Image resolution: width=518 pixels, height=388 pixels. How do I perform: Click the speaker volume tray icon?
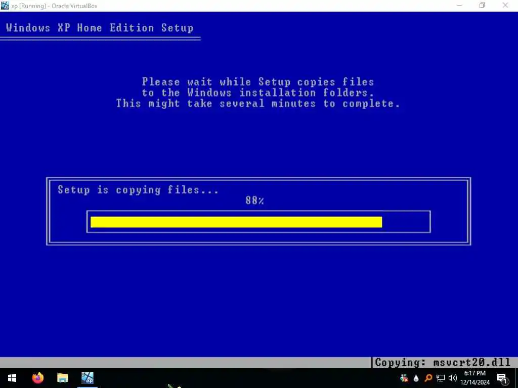pos(453,378)
